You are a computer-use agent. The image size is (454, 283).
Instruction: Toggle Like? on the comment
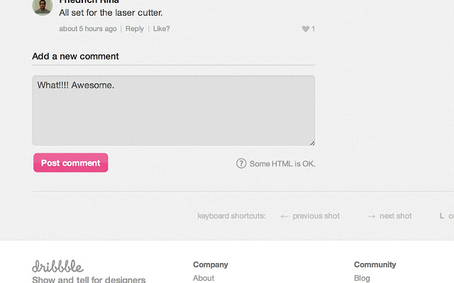coord(161,29)
